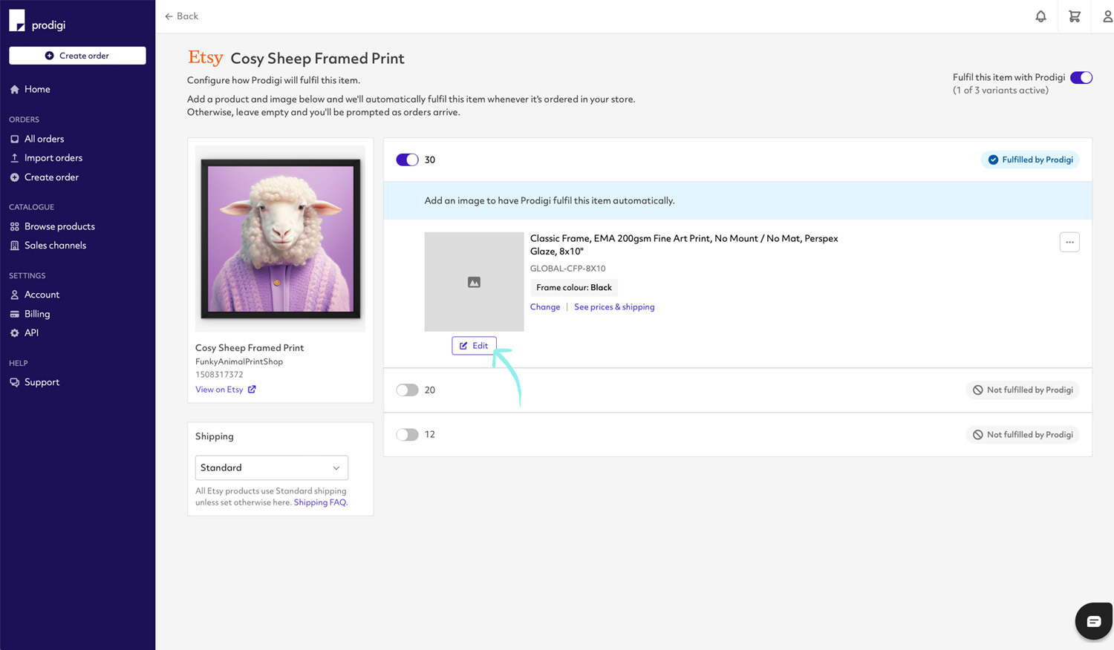This screenshot has width=1114, height=650.
Task: Open the shopping cart icon
Action: [x=1074, y=16]
